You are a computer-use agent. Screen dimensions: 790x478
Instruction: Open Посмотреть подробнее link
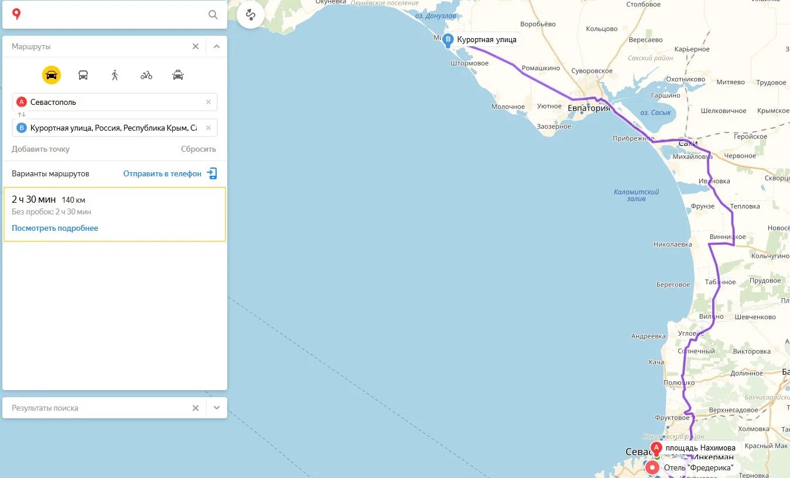(x=55, y=228)
